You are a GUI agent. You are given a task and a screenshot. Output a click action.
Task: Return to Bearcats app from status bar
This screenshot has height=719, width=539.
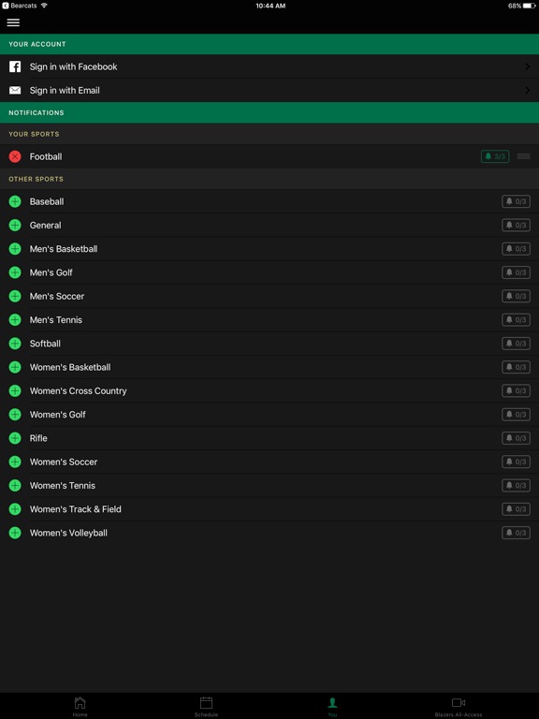[20, 6]
